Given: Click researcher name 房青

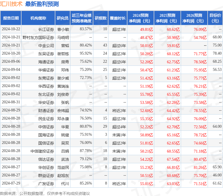Looking at the screenshot, I should point(65,62).
